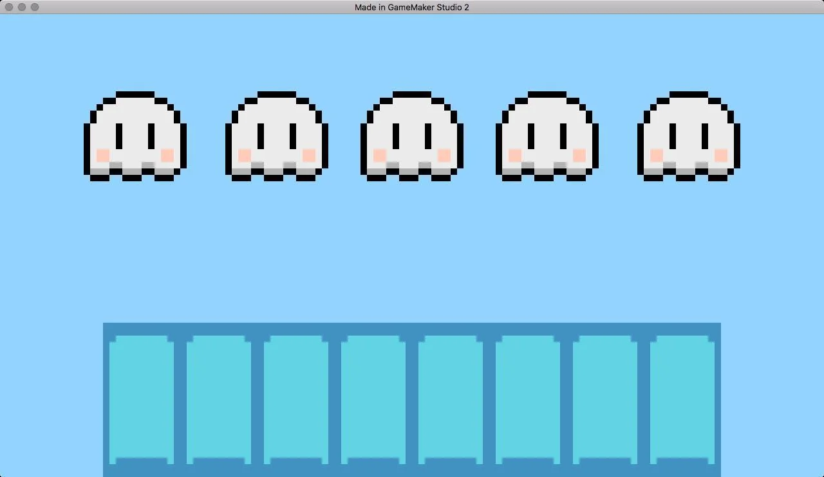The width and height of the screenshot is (824, 477).
Task: Pick the fourth cyan slot from the left
Action: click(x=373, y=400)
